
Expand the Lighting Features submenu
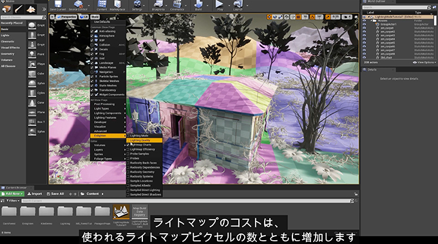point(108,118)
